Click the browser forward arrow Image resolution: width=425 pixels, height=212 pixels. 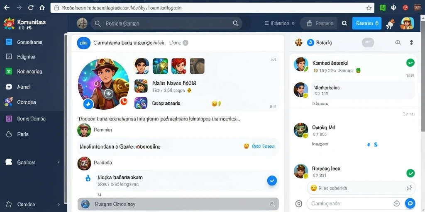pos(19,8)
